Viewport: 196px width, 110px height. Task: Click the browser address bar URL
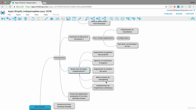pos(58,7)
